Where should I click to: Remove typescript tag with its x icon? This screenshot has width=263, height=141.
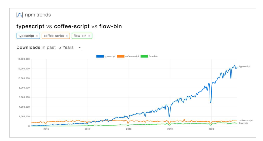pyautogui.click(x=37, y=36)
